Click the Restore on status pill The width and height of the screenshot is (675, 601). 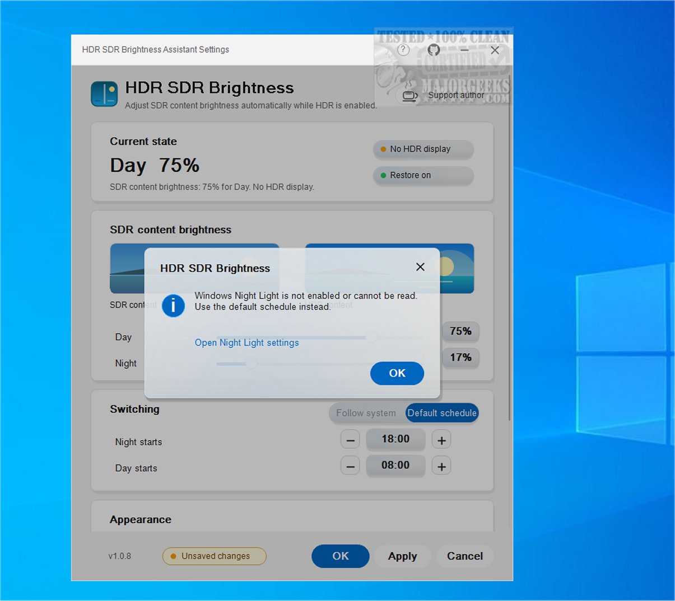pyautogui.click(x=423, y=175)
